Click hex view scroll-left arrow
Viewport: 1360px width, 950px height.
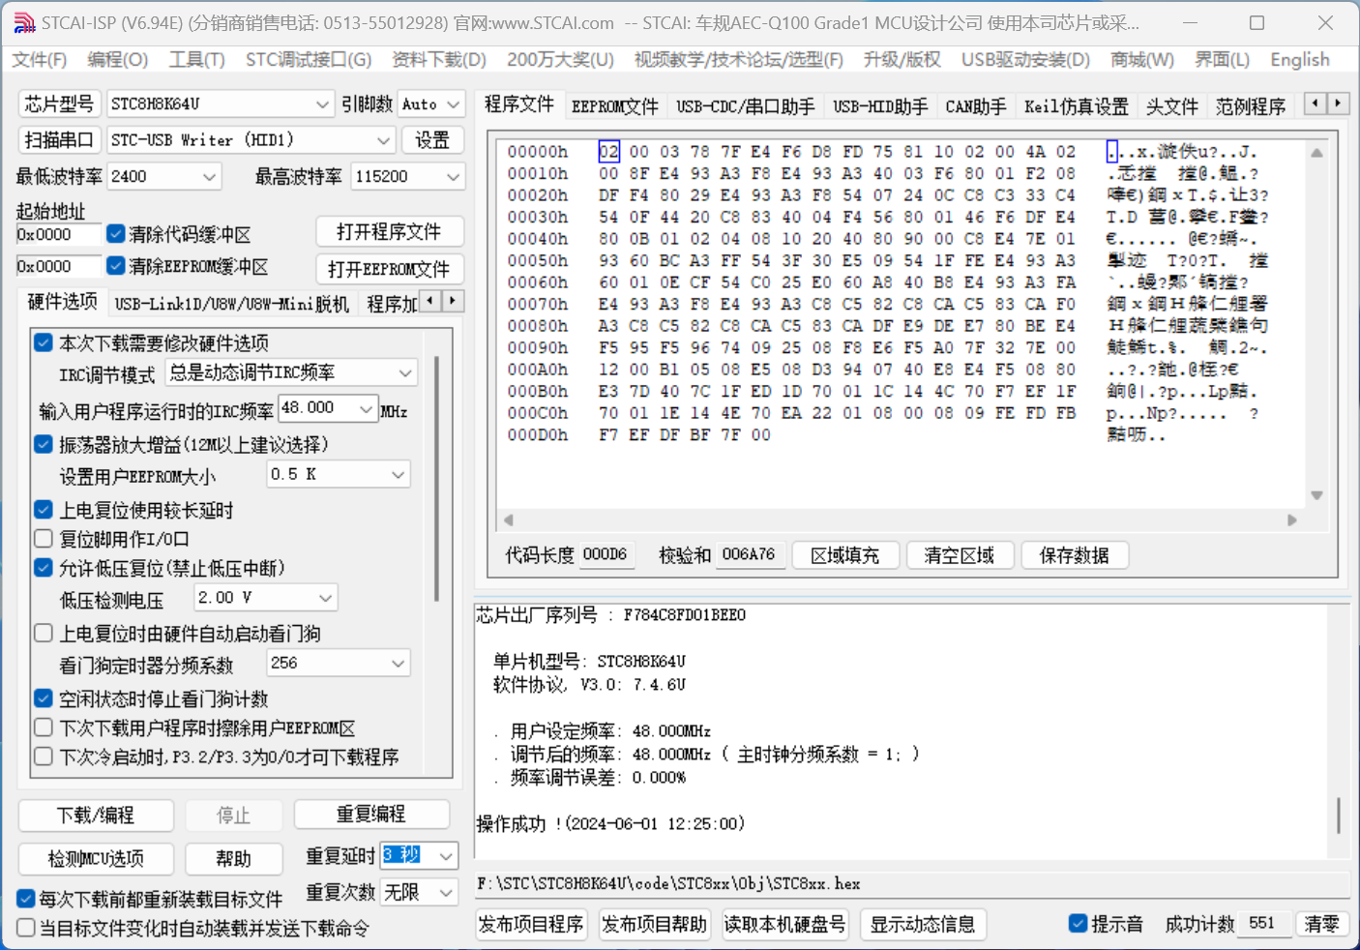508,520
